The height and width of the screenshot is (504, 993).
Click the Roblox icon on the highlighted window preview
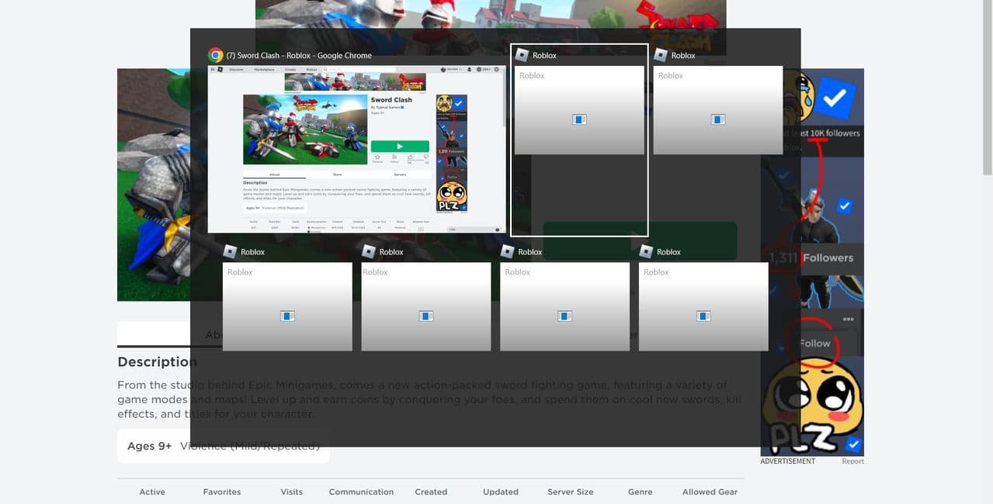(522, 54)
